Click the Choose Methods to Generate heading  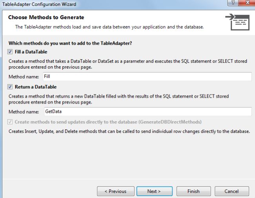coord(46,17)
